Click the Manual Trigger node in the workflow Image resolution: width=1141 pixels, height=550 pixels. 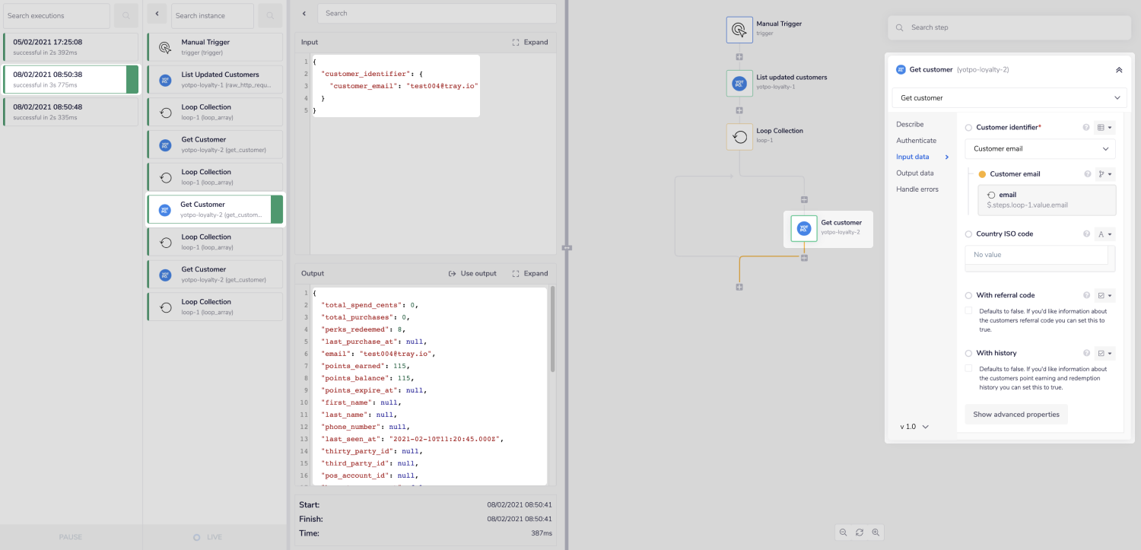pos(739,30)
